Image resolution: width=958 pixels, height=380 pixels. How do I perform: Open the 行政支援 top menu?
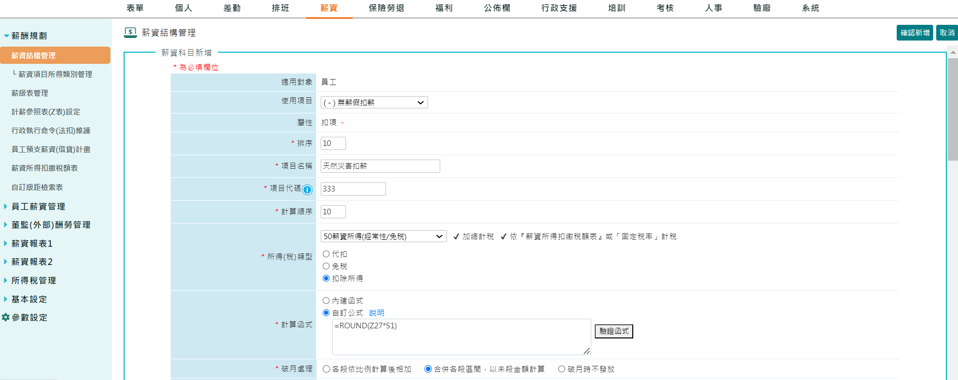tap(559, 8)
